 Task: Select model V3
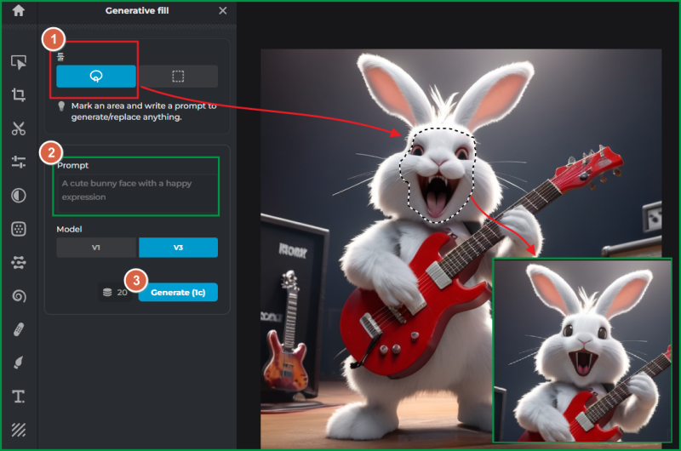(x=178, y=248)
